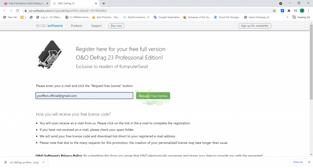Expand options for the downloaded file
The width and height of the screenshot is (313, 168).
(x=43, y=162)
